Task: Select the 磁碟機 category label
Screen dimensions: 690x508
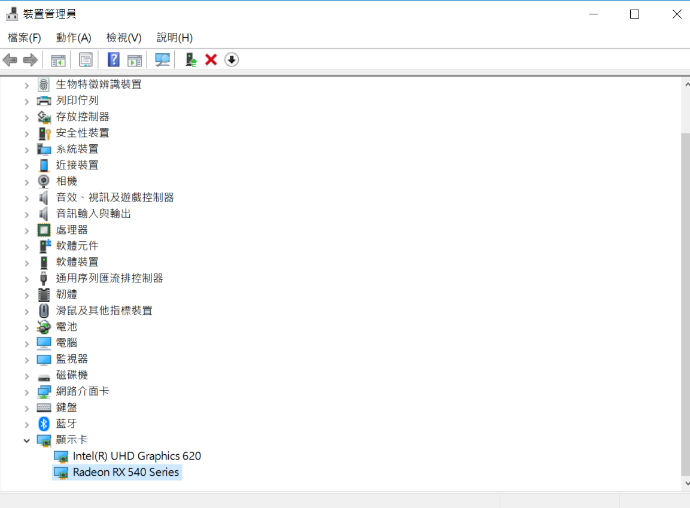Action: click(x=72, y=375)
